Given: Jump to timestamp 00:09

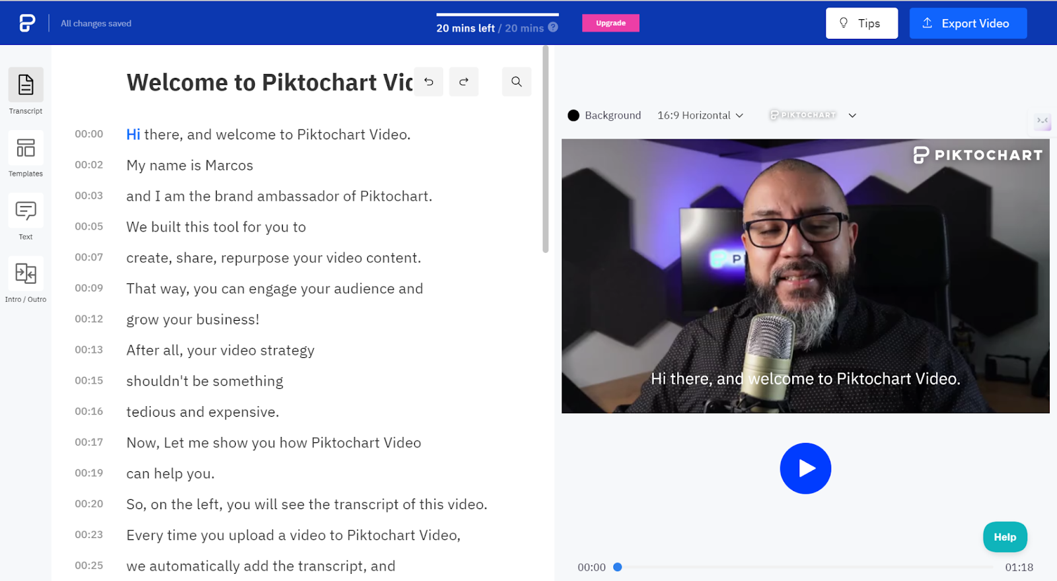Looking at the screenshot, I should click(x=89, y=288).
